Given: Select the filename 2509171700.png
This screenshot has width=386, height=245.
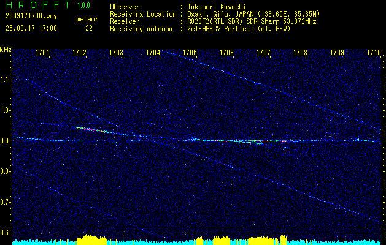Looking at the screenshot, I should [31, 17].
